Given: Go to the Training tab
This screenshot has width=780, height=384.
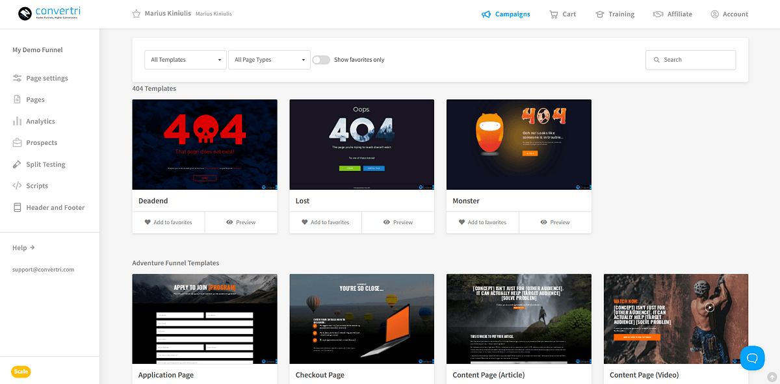Looking at the screenshot, I should tap(614, 14).
